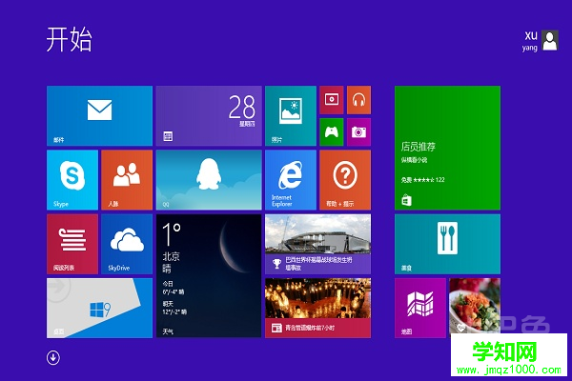Viewport: 572px width, 381px height.
Task: Open the Help + Tips tile
Action: click(x=345, y=180)
